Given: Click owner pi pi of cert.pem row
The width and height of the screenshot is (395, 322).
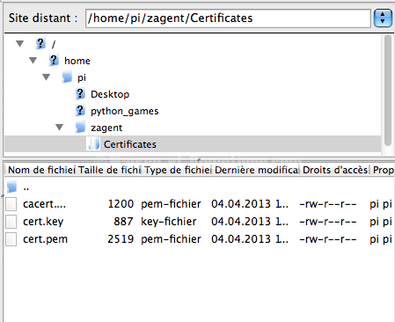Looking at the screenshot, I should [381, 239].
